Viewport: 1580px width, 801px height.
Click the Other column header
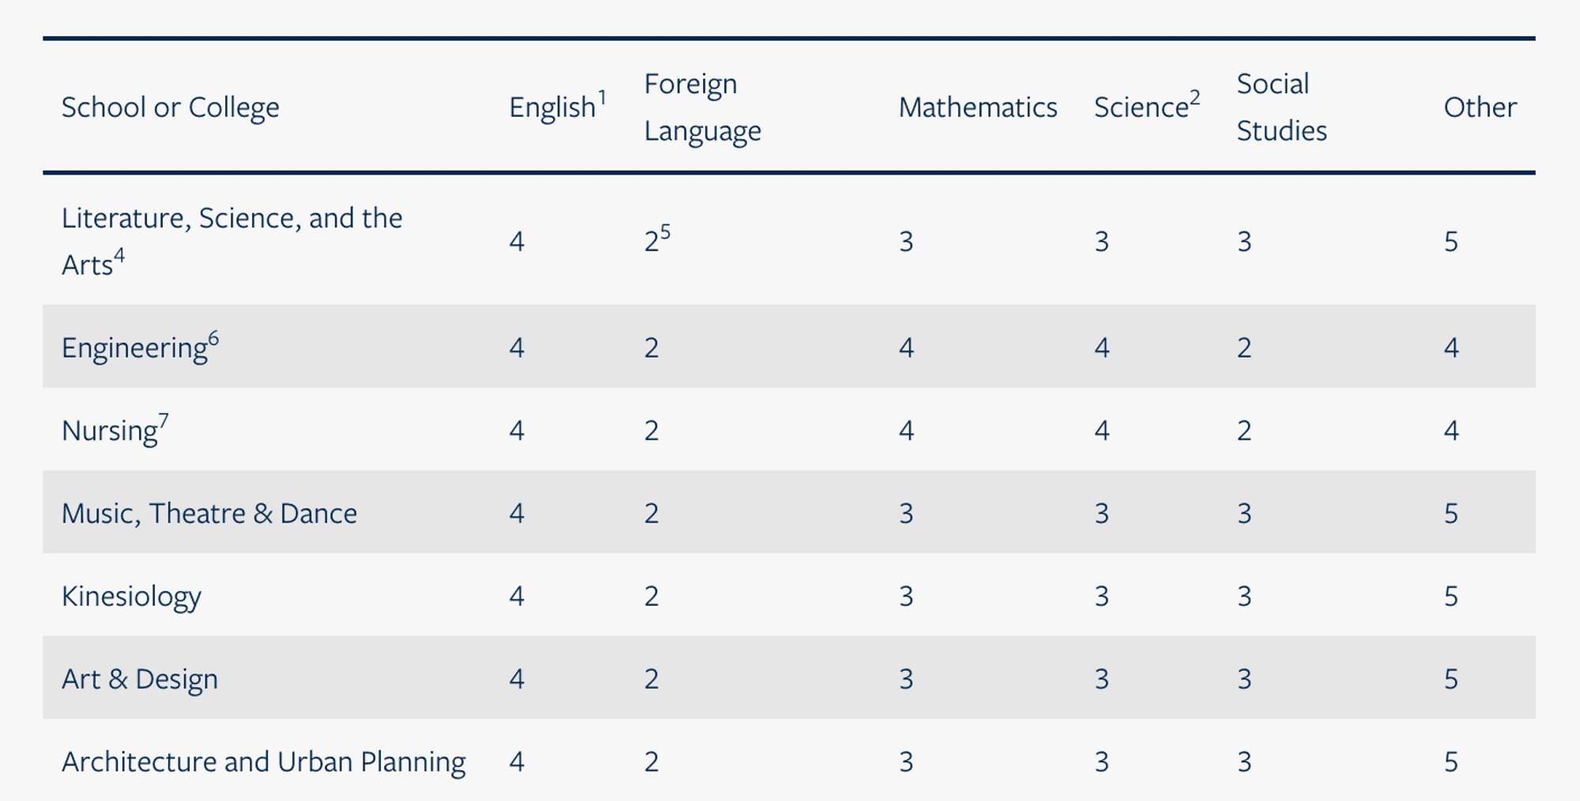click(1480, 107)
